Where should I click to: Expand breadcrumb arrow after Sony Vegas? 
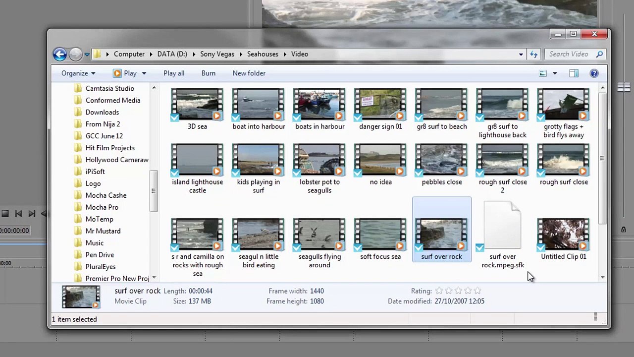point(241,54)
